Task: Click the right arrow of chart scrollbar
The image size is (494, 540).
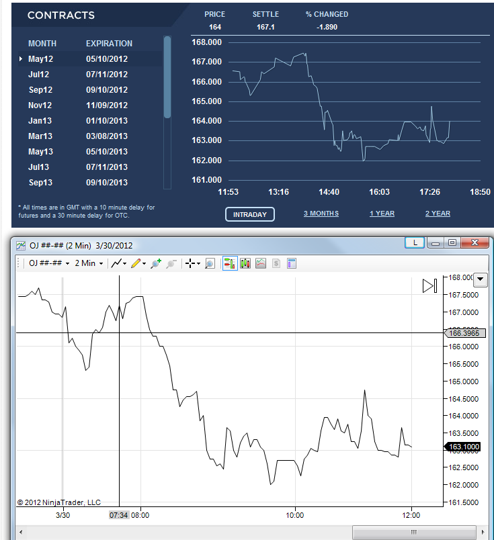Action: pyautogui.click(x=483, y=532)
